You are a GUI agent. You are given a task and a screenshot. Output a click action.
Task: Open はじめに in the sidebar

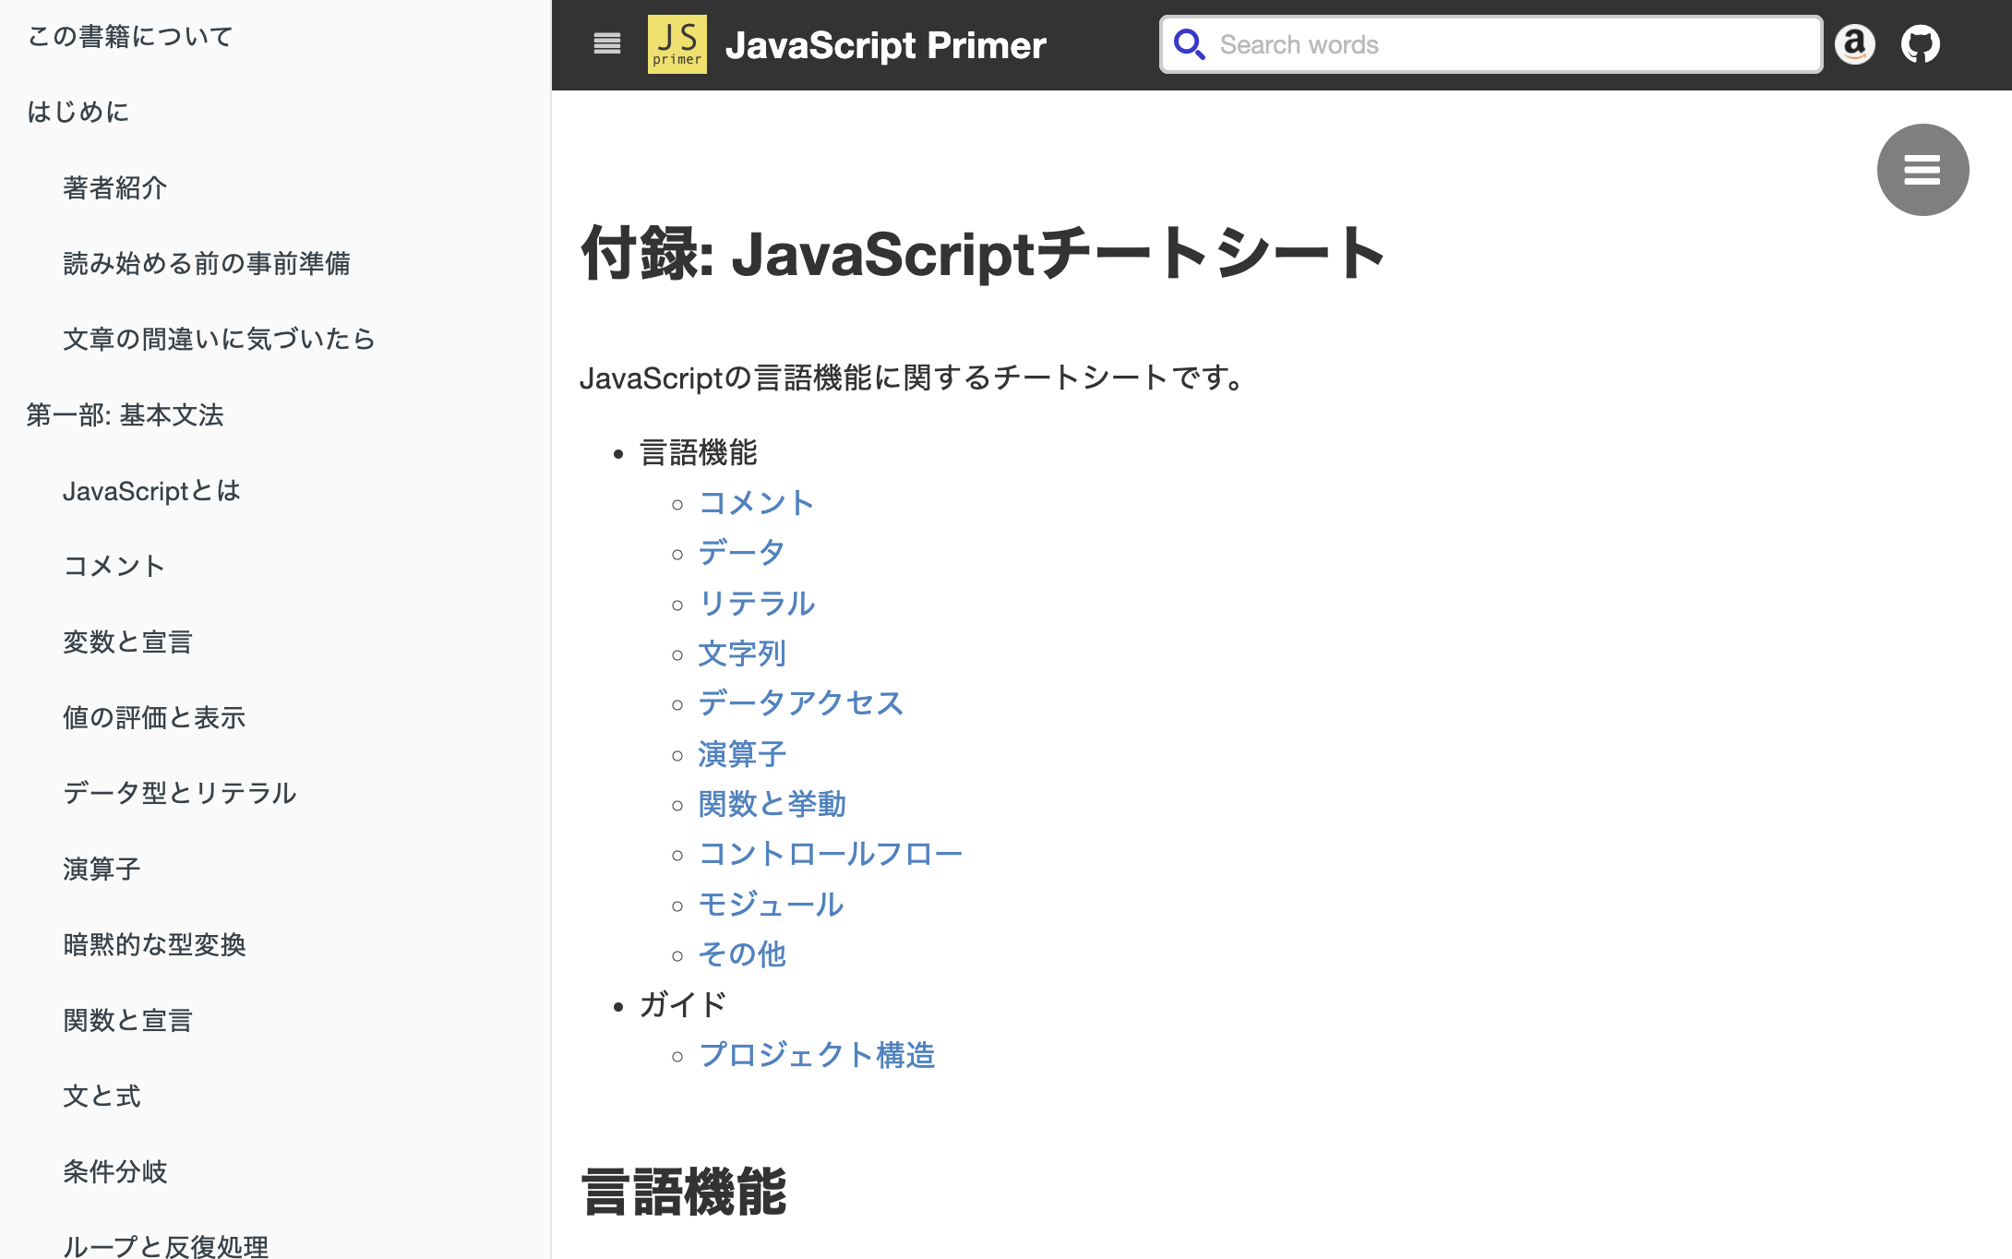click(x=78, y=113)
